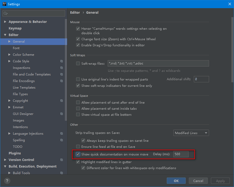The width and height of the screenshot is (234, 187).
Task: Click the Soft-wrap files pattern field
Action: [x=158, y=63]
